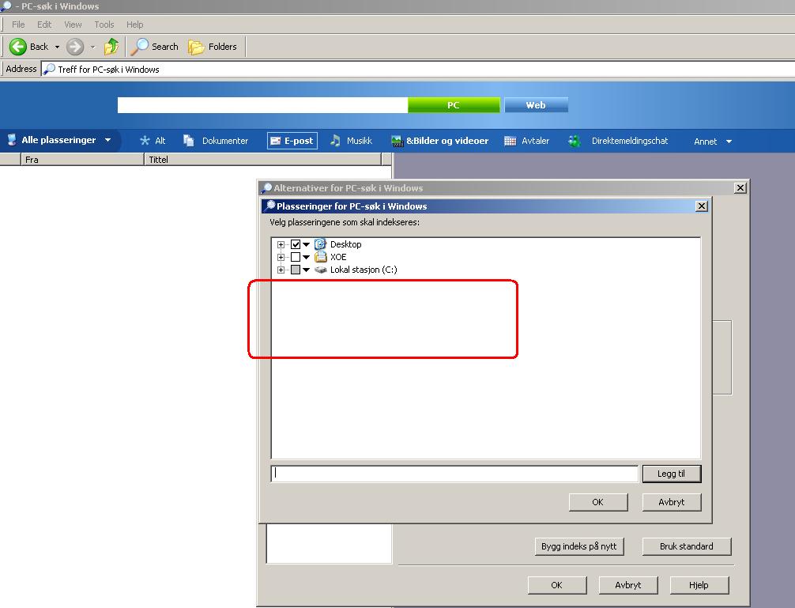795x608 pixels.
Task: Show the Folders pane
Action: click(213, 47)
